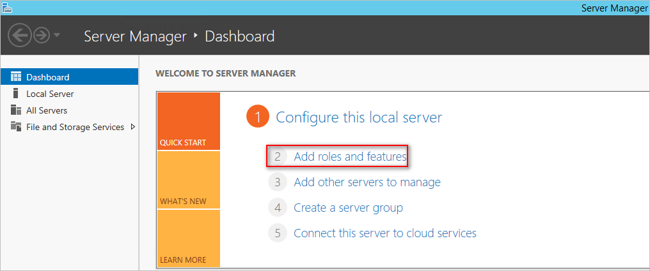The width and height of the screenshot is (650, 271).
Task: Click Connect this server to cloud services
Action: click(385, 233)
